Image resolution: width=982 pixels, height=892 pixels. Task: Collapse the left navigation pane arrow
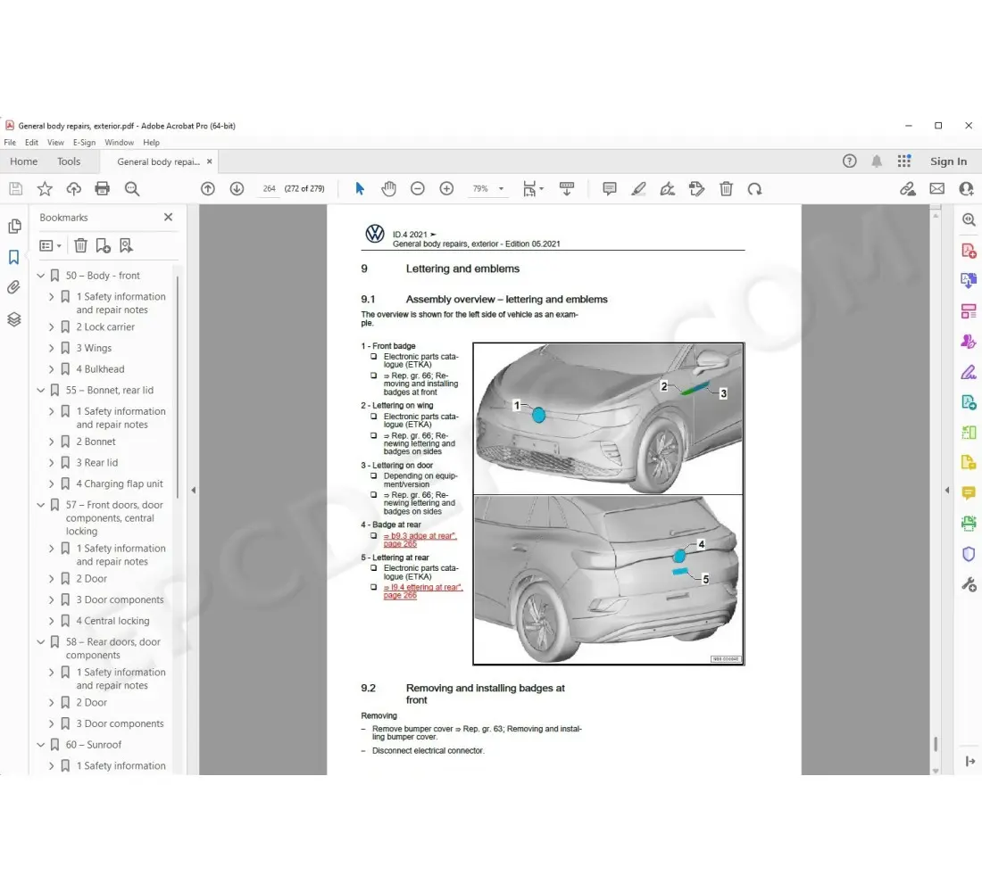(x=194, y=490)
